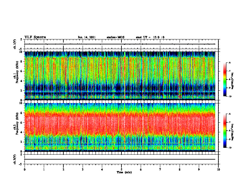Click the "ch.1(V)" axis label

[x=15, y=44]
